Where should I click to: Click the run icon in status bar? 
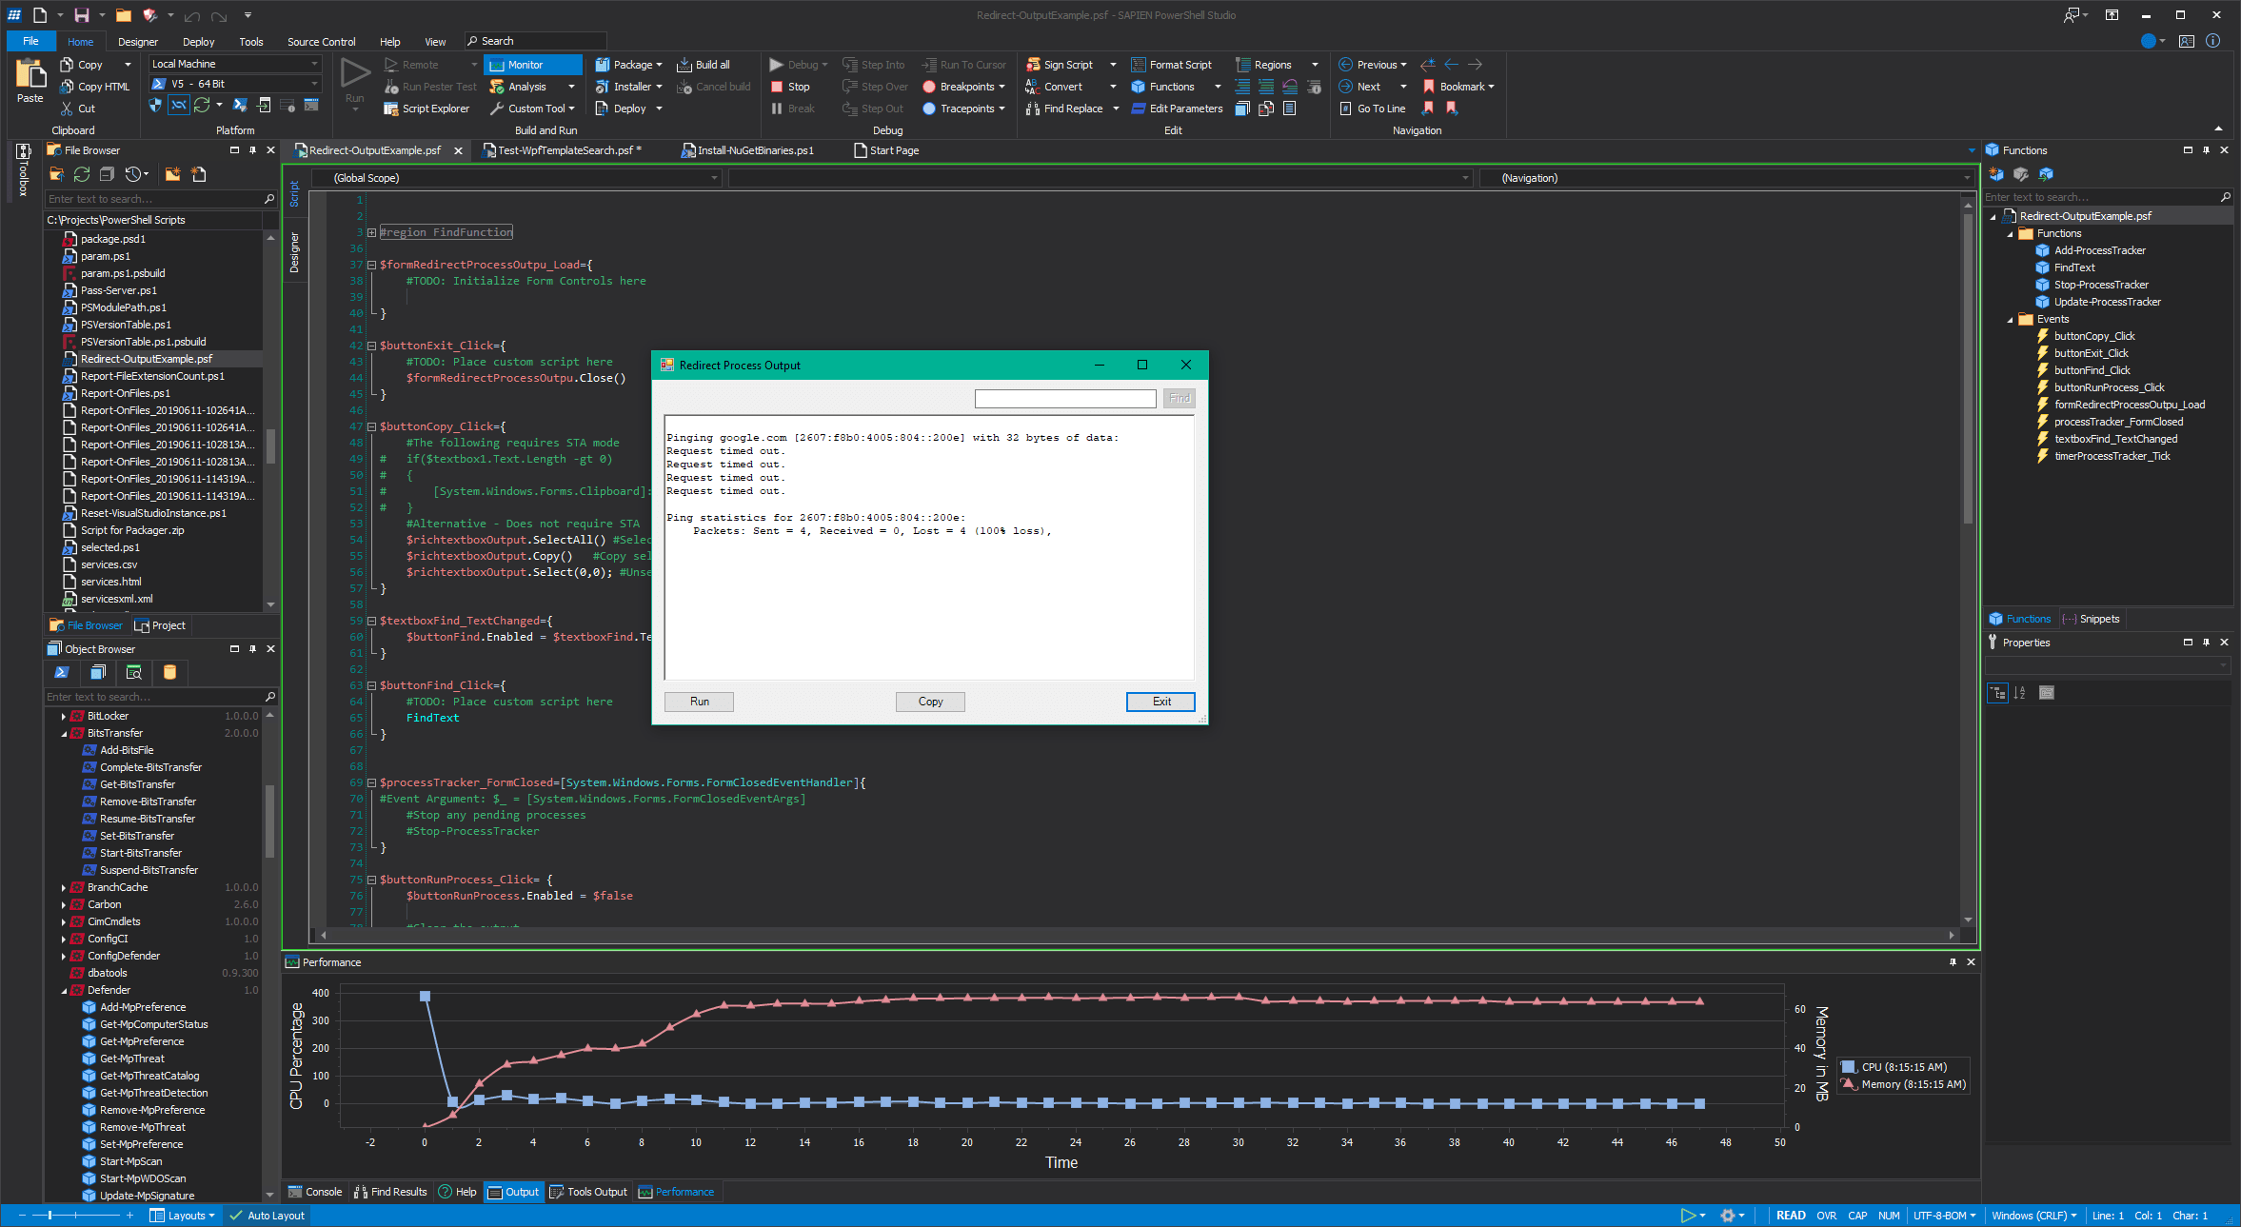1688,1216
